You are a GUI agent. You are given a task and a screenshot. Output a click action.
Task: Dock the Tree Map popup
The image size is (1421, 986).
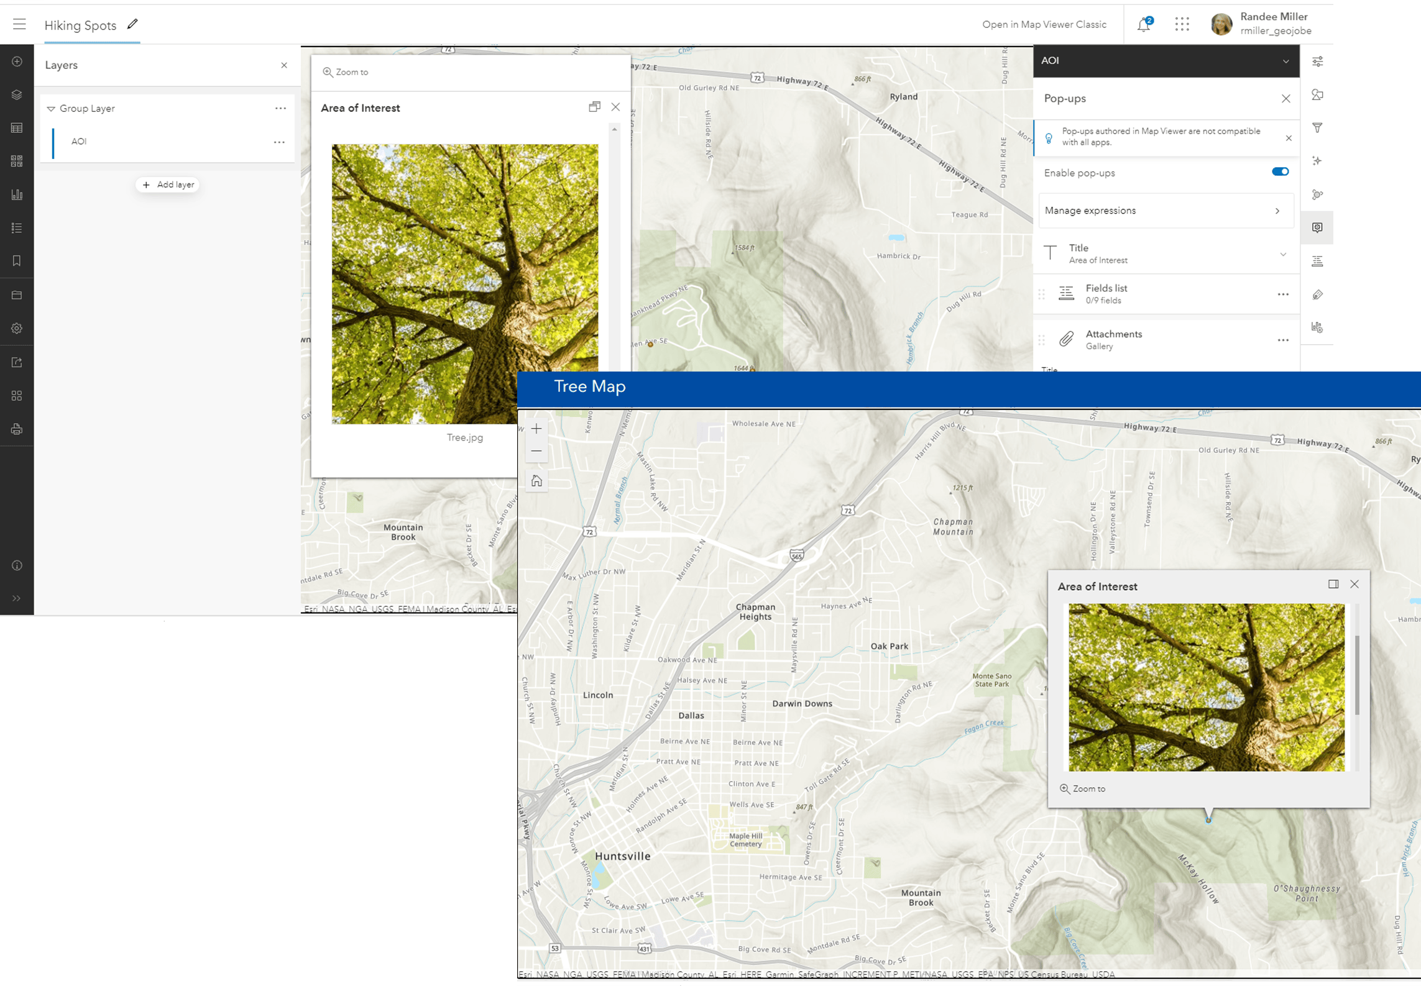1333,584
